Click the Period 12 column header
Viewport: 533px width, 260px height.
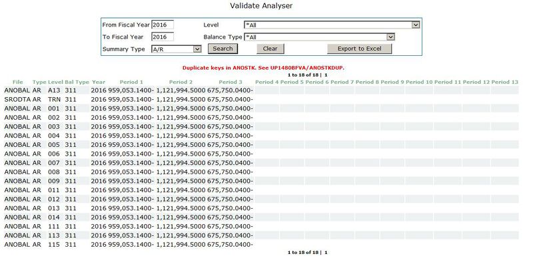476,82
